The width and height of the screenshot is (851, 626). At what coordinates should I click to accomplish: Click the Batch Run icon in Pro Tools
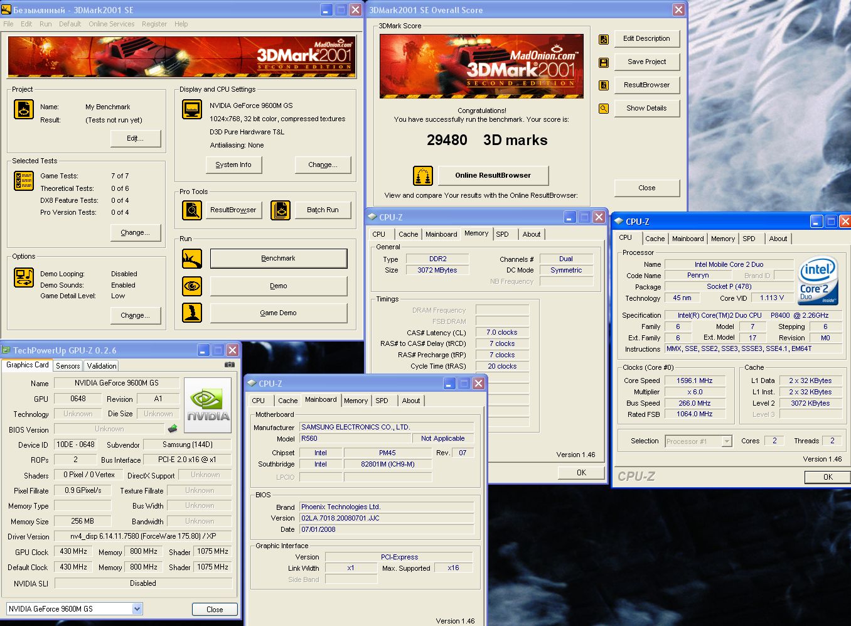point(280,210)
